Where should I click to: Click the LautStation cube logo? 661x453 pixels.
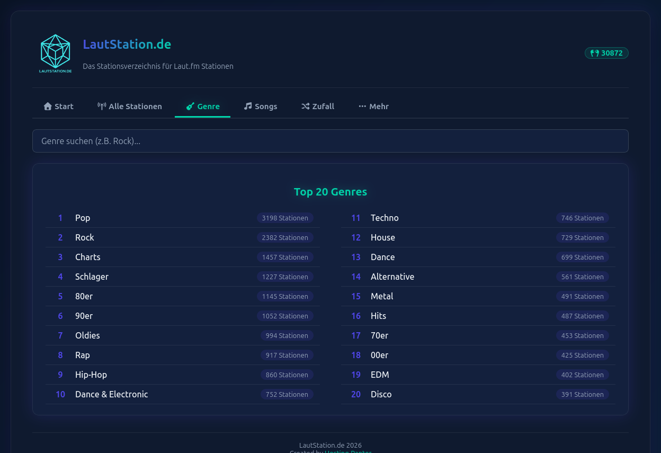tap(55, 53)
